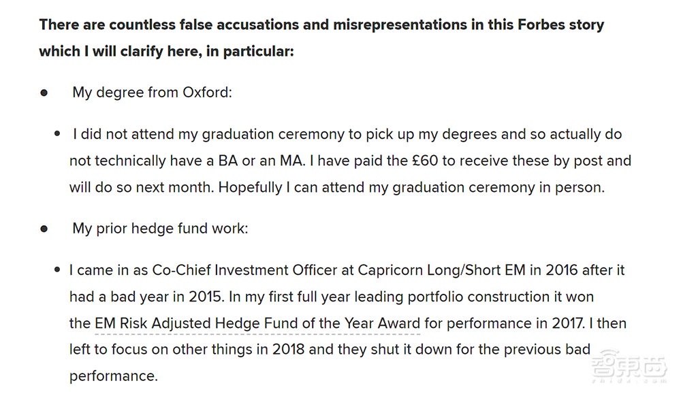Select the "My prior hedge fund work:" line
Viewport: 681px width, 396px height.
click(160, 229)
